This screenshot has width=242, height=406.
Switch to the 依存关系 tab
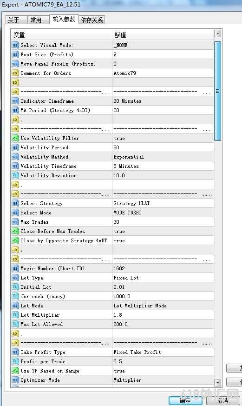point(92,20)
